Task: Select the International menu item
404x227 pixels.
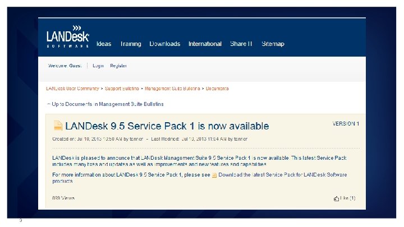Action: pyautogui.click(x=205, y=44)
